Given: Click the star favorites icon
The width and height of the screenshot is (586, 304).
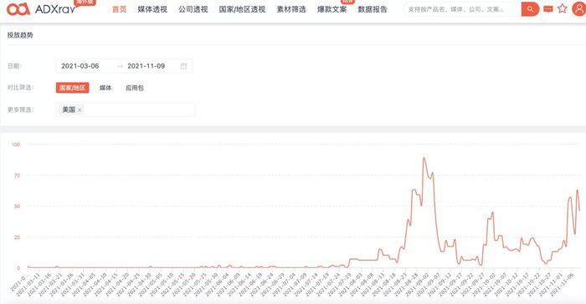Looking at the screenshot, I should coord(562,8).
